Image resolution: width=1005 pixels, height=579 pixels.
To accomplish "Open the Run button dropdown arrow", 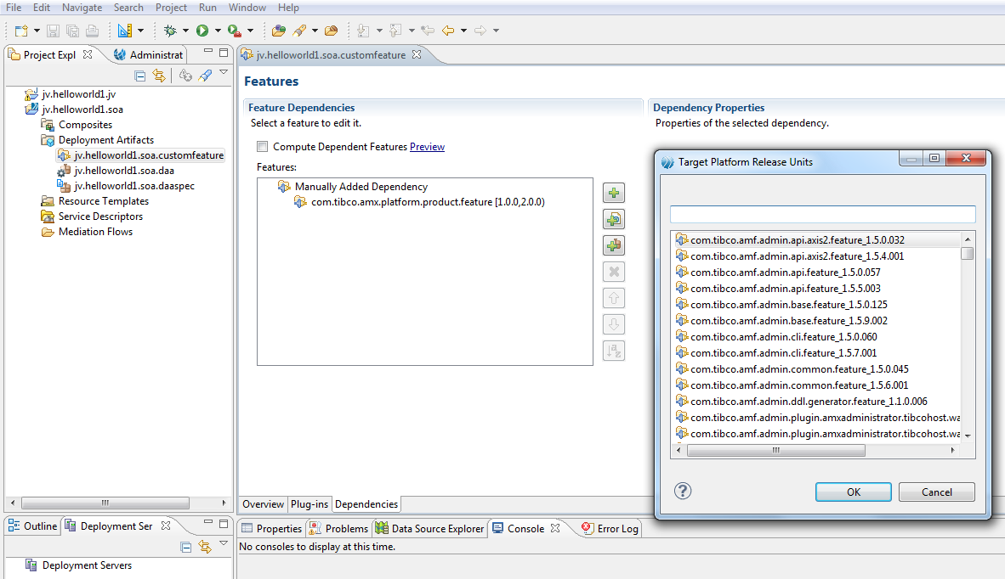I will click(218, 31).
